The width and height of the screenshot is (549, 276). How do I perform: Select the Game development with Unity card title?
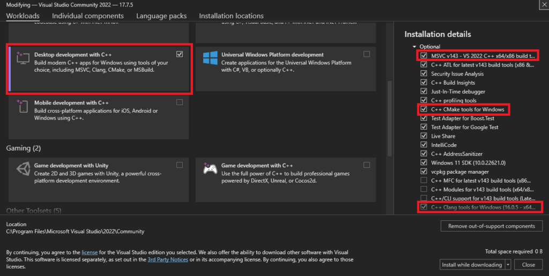tap(71, 166)
